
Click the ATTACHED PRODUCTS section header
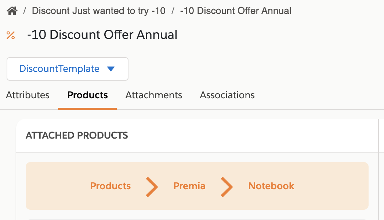(x=77, y=135)
